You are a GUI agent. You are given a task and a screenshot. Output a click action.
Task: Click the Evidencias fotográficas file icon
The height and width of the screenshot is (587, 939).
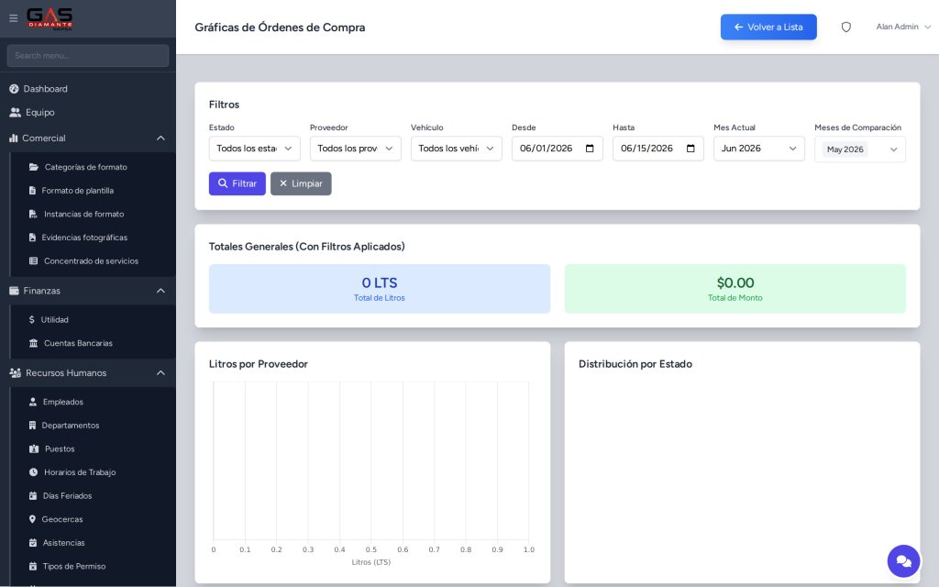[x=33, y=238]
